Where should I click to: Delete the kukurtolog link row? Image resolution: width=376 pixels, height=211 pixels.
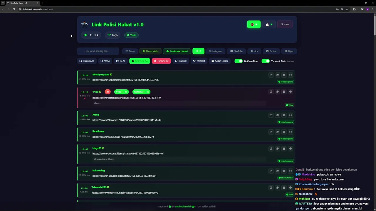pos(284,171)
